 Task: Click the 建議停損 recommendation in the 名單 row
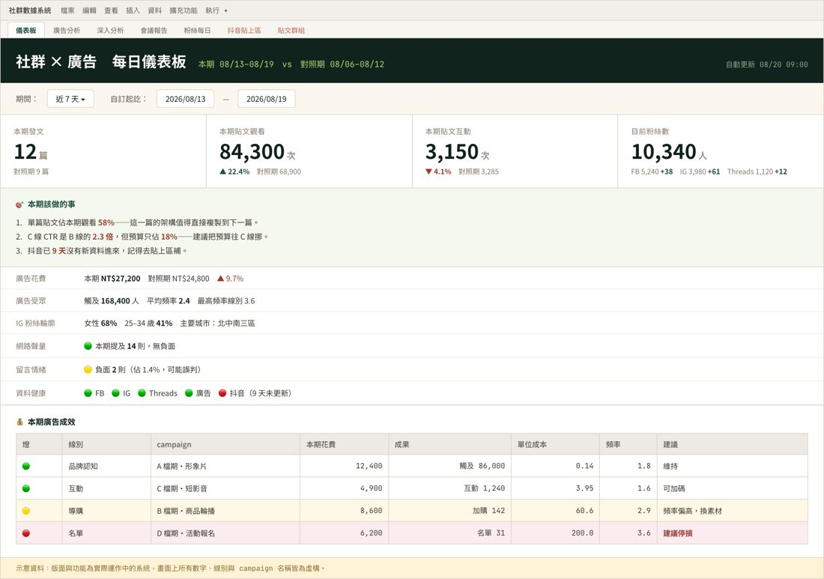point(678,533)
